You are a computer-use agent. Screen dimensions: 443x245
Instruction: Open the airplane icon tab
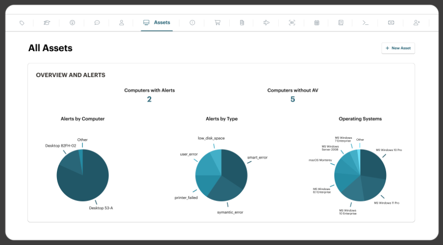click(266, 22)
